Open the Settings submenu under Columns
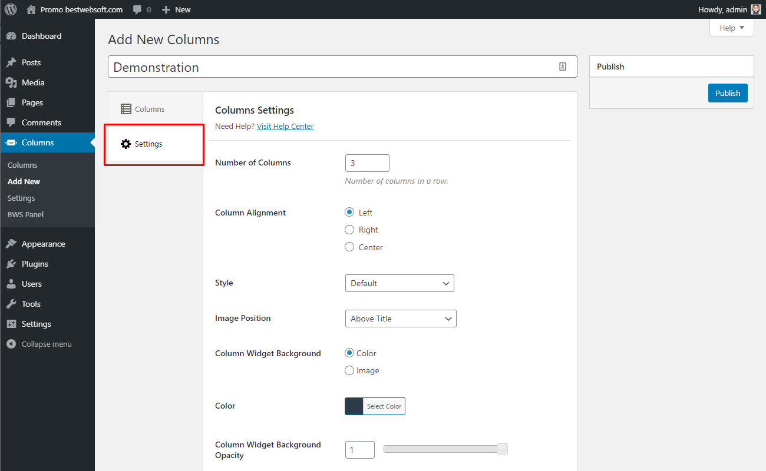 click(x=21, y=198)
